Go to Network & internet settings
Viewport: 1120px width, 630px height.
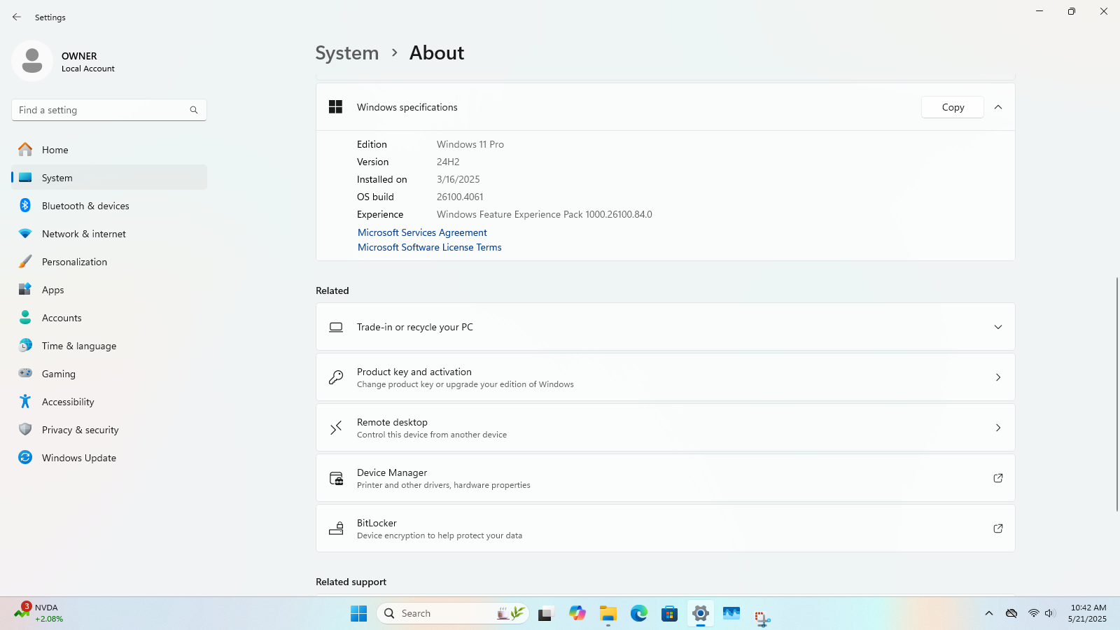[109, 234]
